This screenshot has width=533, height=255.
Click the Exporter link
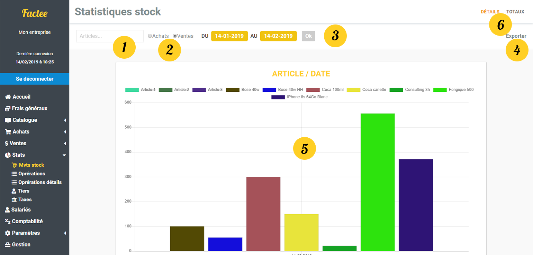[x=516, y=36]
